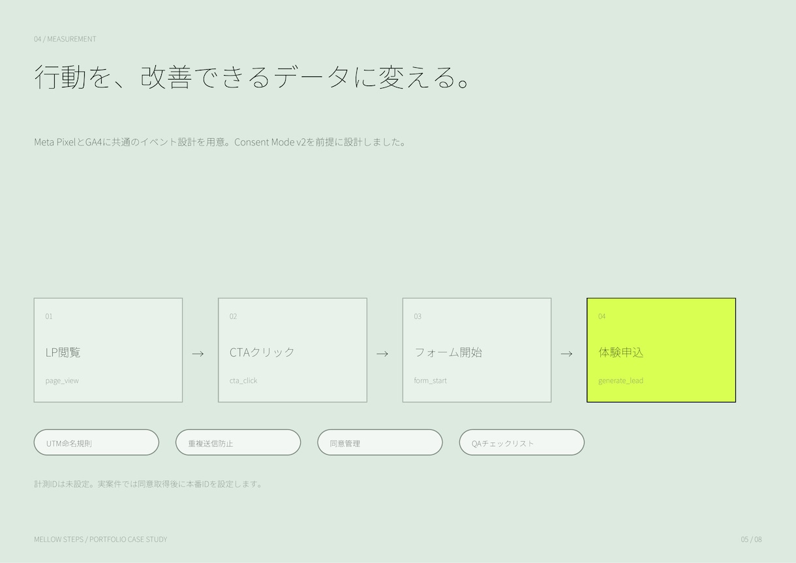Select the highlighted 体験申込 generate_lead card

[662, 350]
